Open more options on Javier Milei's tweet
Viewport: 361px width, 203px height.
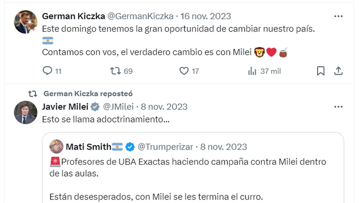[x=338, y=107]
